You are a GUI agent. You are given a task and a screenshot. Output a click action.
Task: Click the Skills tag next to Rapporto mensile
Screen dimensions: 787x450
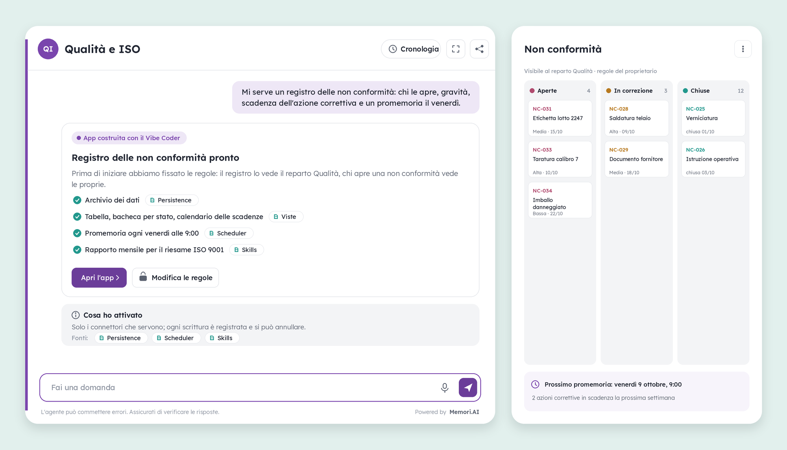pos(246,250)
